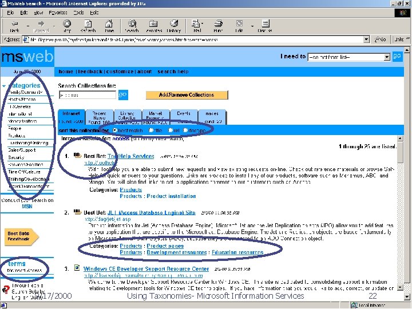Image resolution: width=412 pixels, height=309 pixels.
Task: Open Windows CE Developer Support Resource Center link
Action: pyautogui.click(x=146, y=268)
